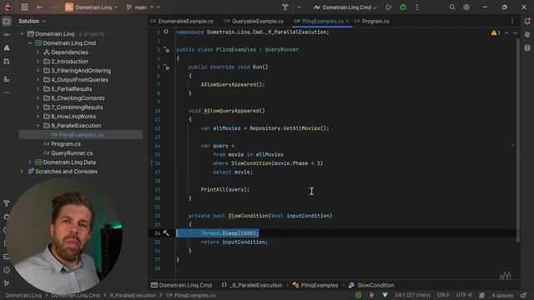Expand the Dometrain.Linq.Data project

tap(30, 162)
